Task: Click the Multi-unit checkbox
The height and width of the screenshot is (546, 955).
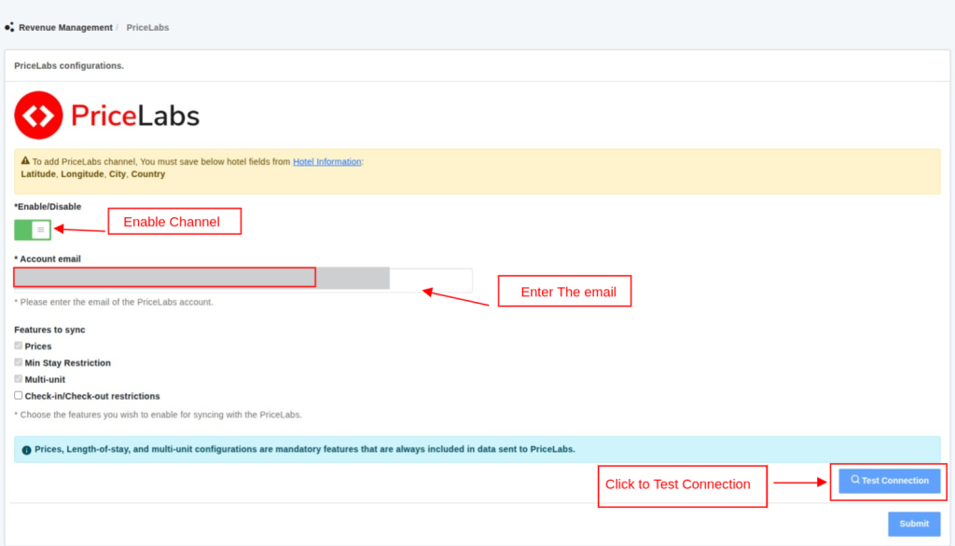Action: click(19, 379)
